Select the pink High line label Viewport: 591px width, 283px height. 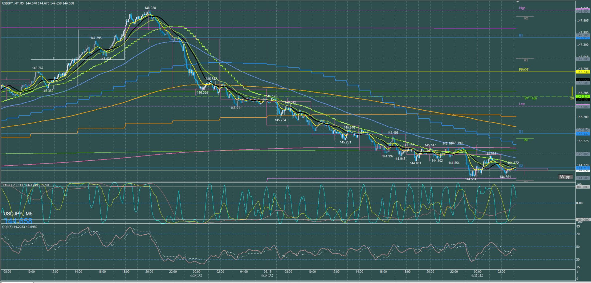522,8
